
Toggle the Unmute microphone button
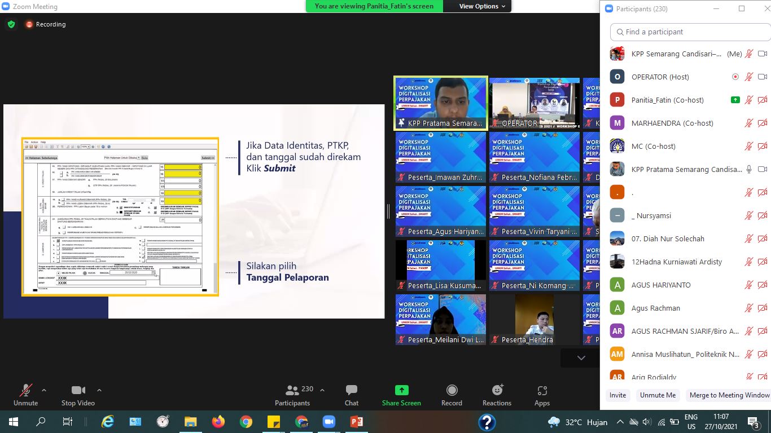point(25,395)
